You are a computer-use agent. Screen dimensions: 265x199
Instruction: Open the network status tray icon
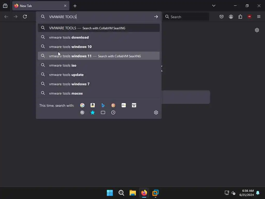tap(227, 193)
